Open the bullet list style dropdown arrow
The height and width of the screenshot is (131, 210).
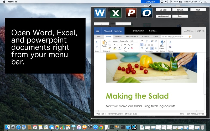[x=144, y=41]
